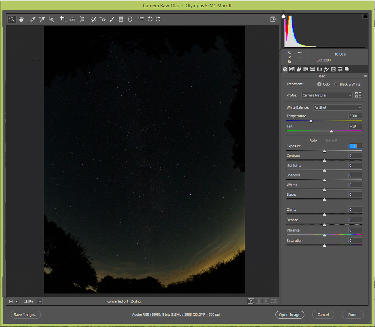The height and width of the screenshot is (327, 375).
Task: Select the Spot Removal brush tool
Action: (94, 19)
